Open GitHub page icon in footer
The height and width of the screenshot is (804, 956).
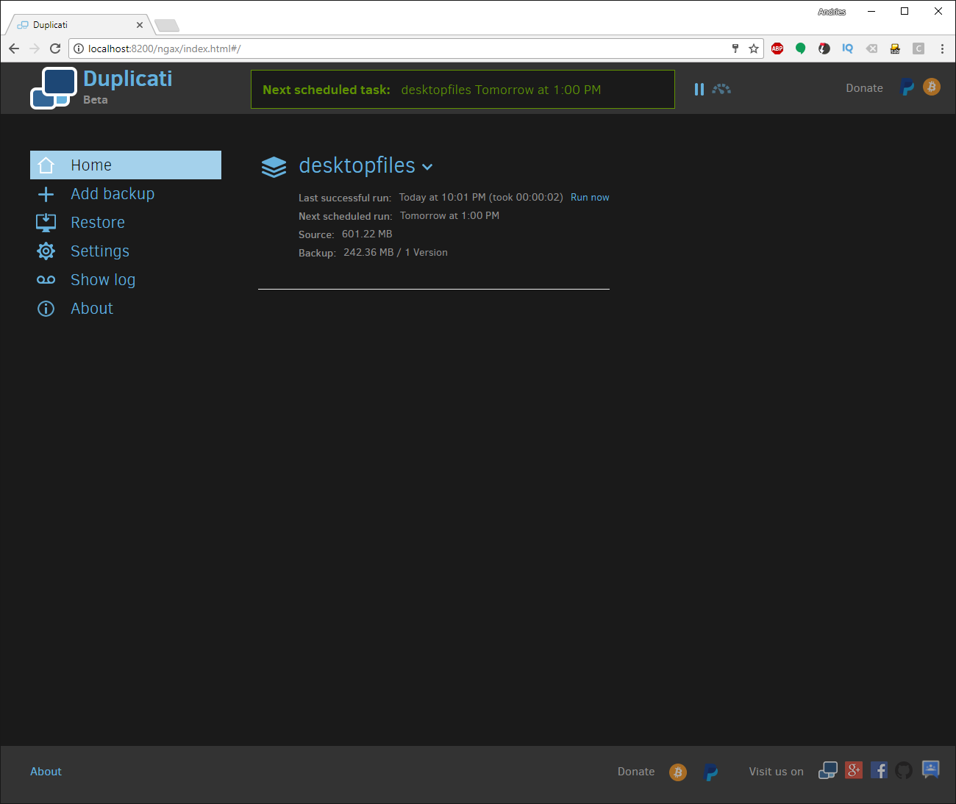tap(904, 770)
